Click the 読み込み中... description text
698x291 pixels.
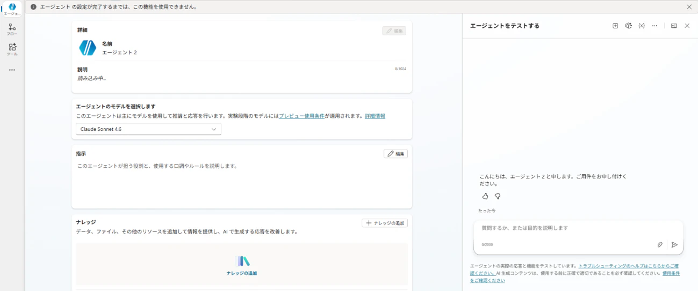click(92, 78)
